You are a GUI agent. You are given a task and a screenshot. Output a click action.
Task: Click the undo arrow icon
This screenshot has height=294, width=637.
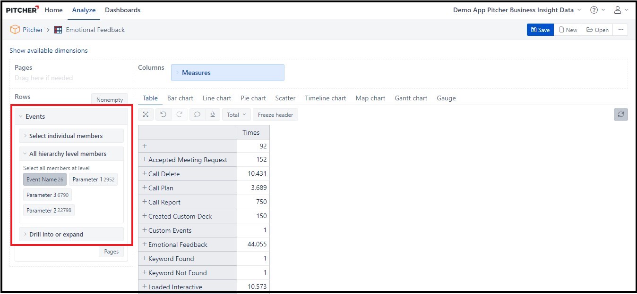point(163,114)
